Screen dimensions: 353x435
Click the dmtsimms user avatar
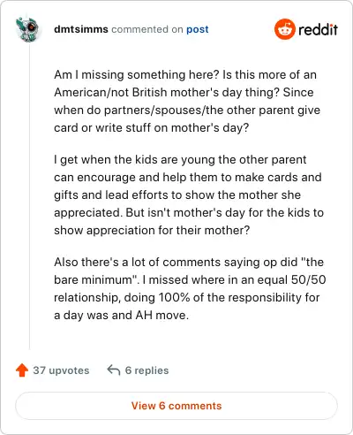[27, 29]
